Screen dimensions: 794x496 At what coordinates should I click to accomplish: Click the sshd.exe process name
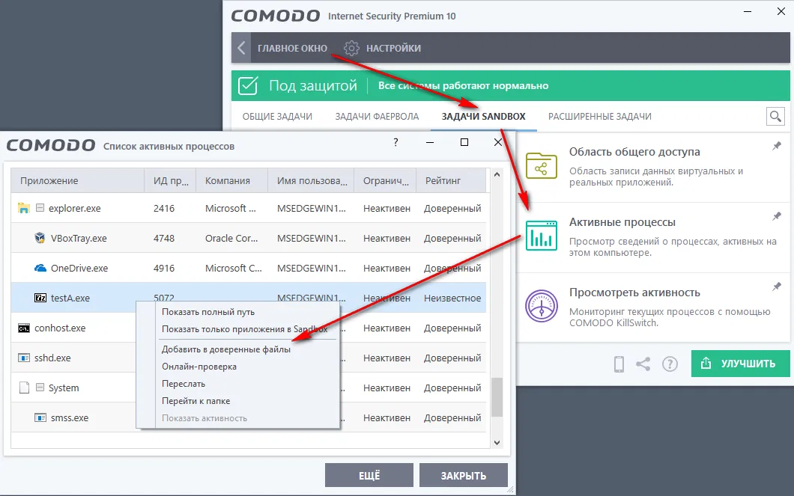(52, 358)
